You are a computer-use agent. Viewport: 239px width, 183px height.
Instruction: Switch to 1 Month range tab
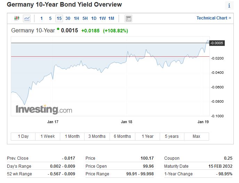point(72,136)
